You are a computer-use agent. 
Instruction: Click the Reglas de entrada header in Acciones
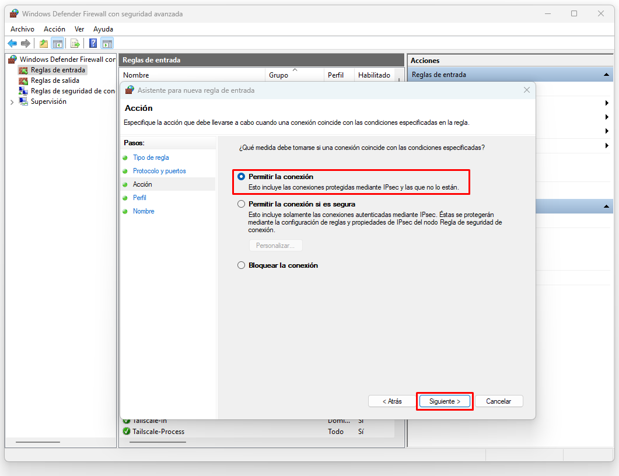[x=510, y=75]
